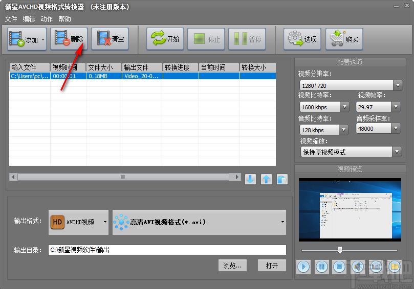
Task: Select the C:\Users\pc\... file row
Action: (x=143, y=76)
